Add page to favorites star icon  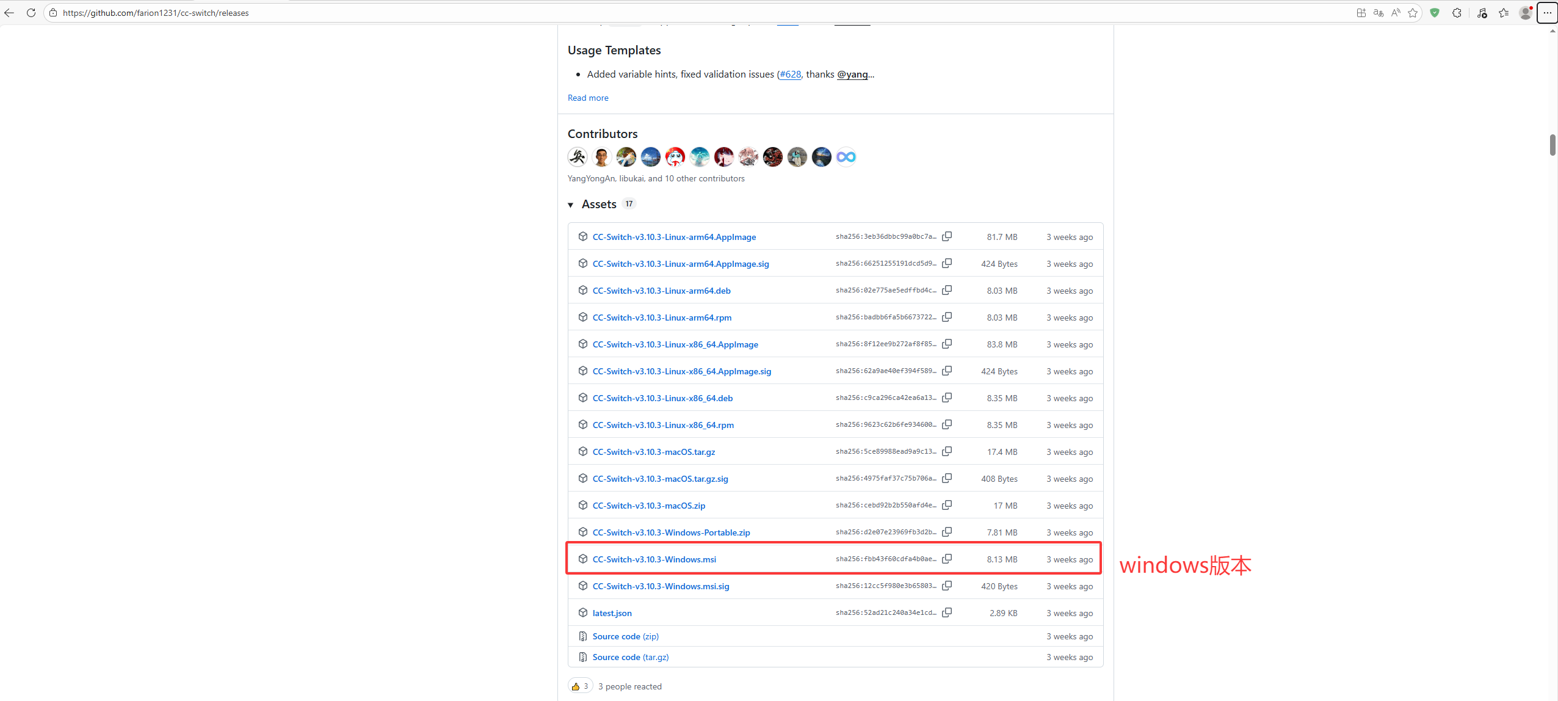(1413, 13)
